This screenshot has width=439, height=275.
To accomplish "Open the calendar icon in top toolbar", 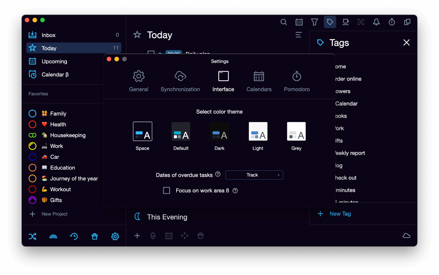I will 299,22.
